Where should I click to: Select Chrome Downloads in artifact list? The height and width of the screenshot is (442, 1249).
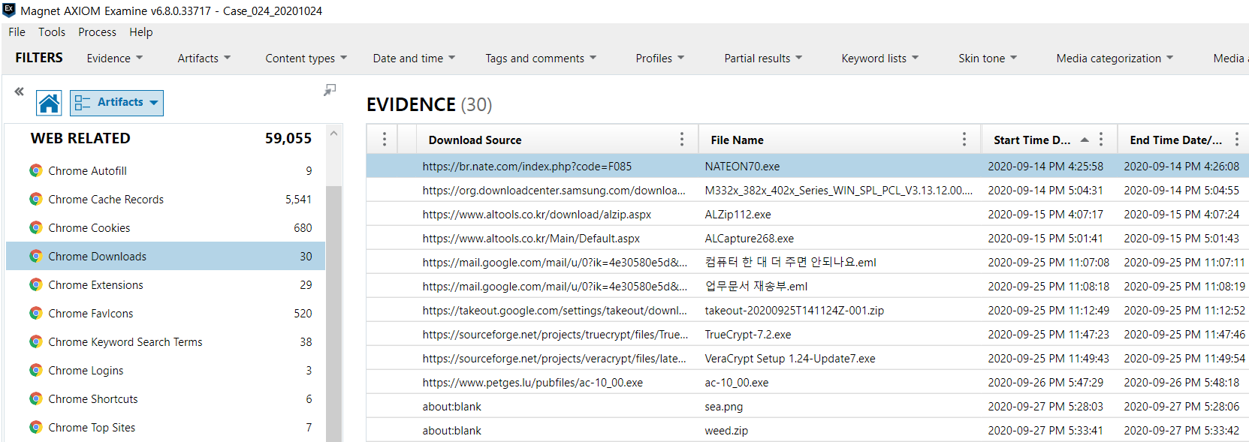click(x=165, y=256)
